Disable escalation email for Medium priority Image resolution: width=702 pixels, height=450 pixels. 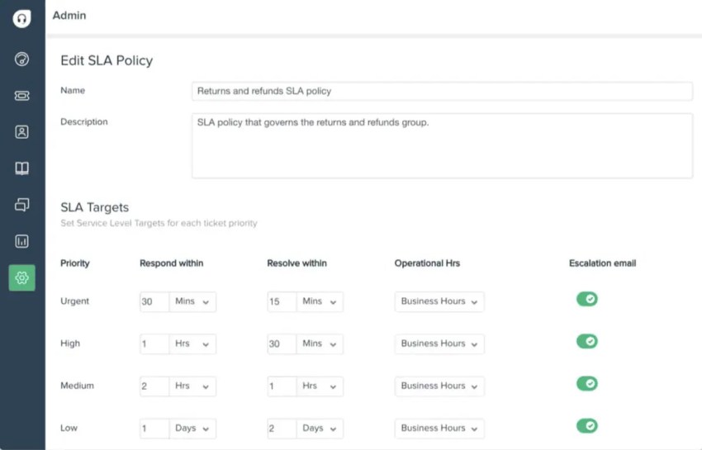pos(587,383)
